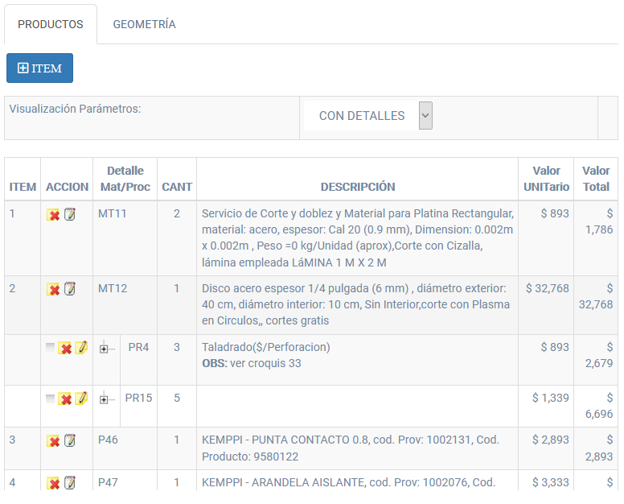Select the PRODUCTOS tab
Viewport: 624px width, 504px height.
[x=51, y=24]
